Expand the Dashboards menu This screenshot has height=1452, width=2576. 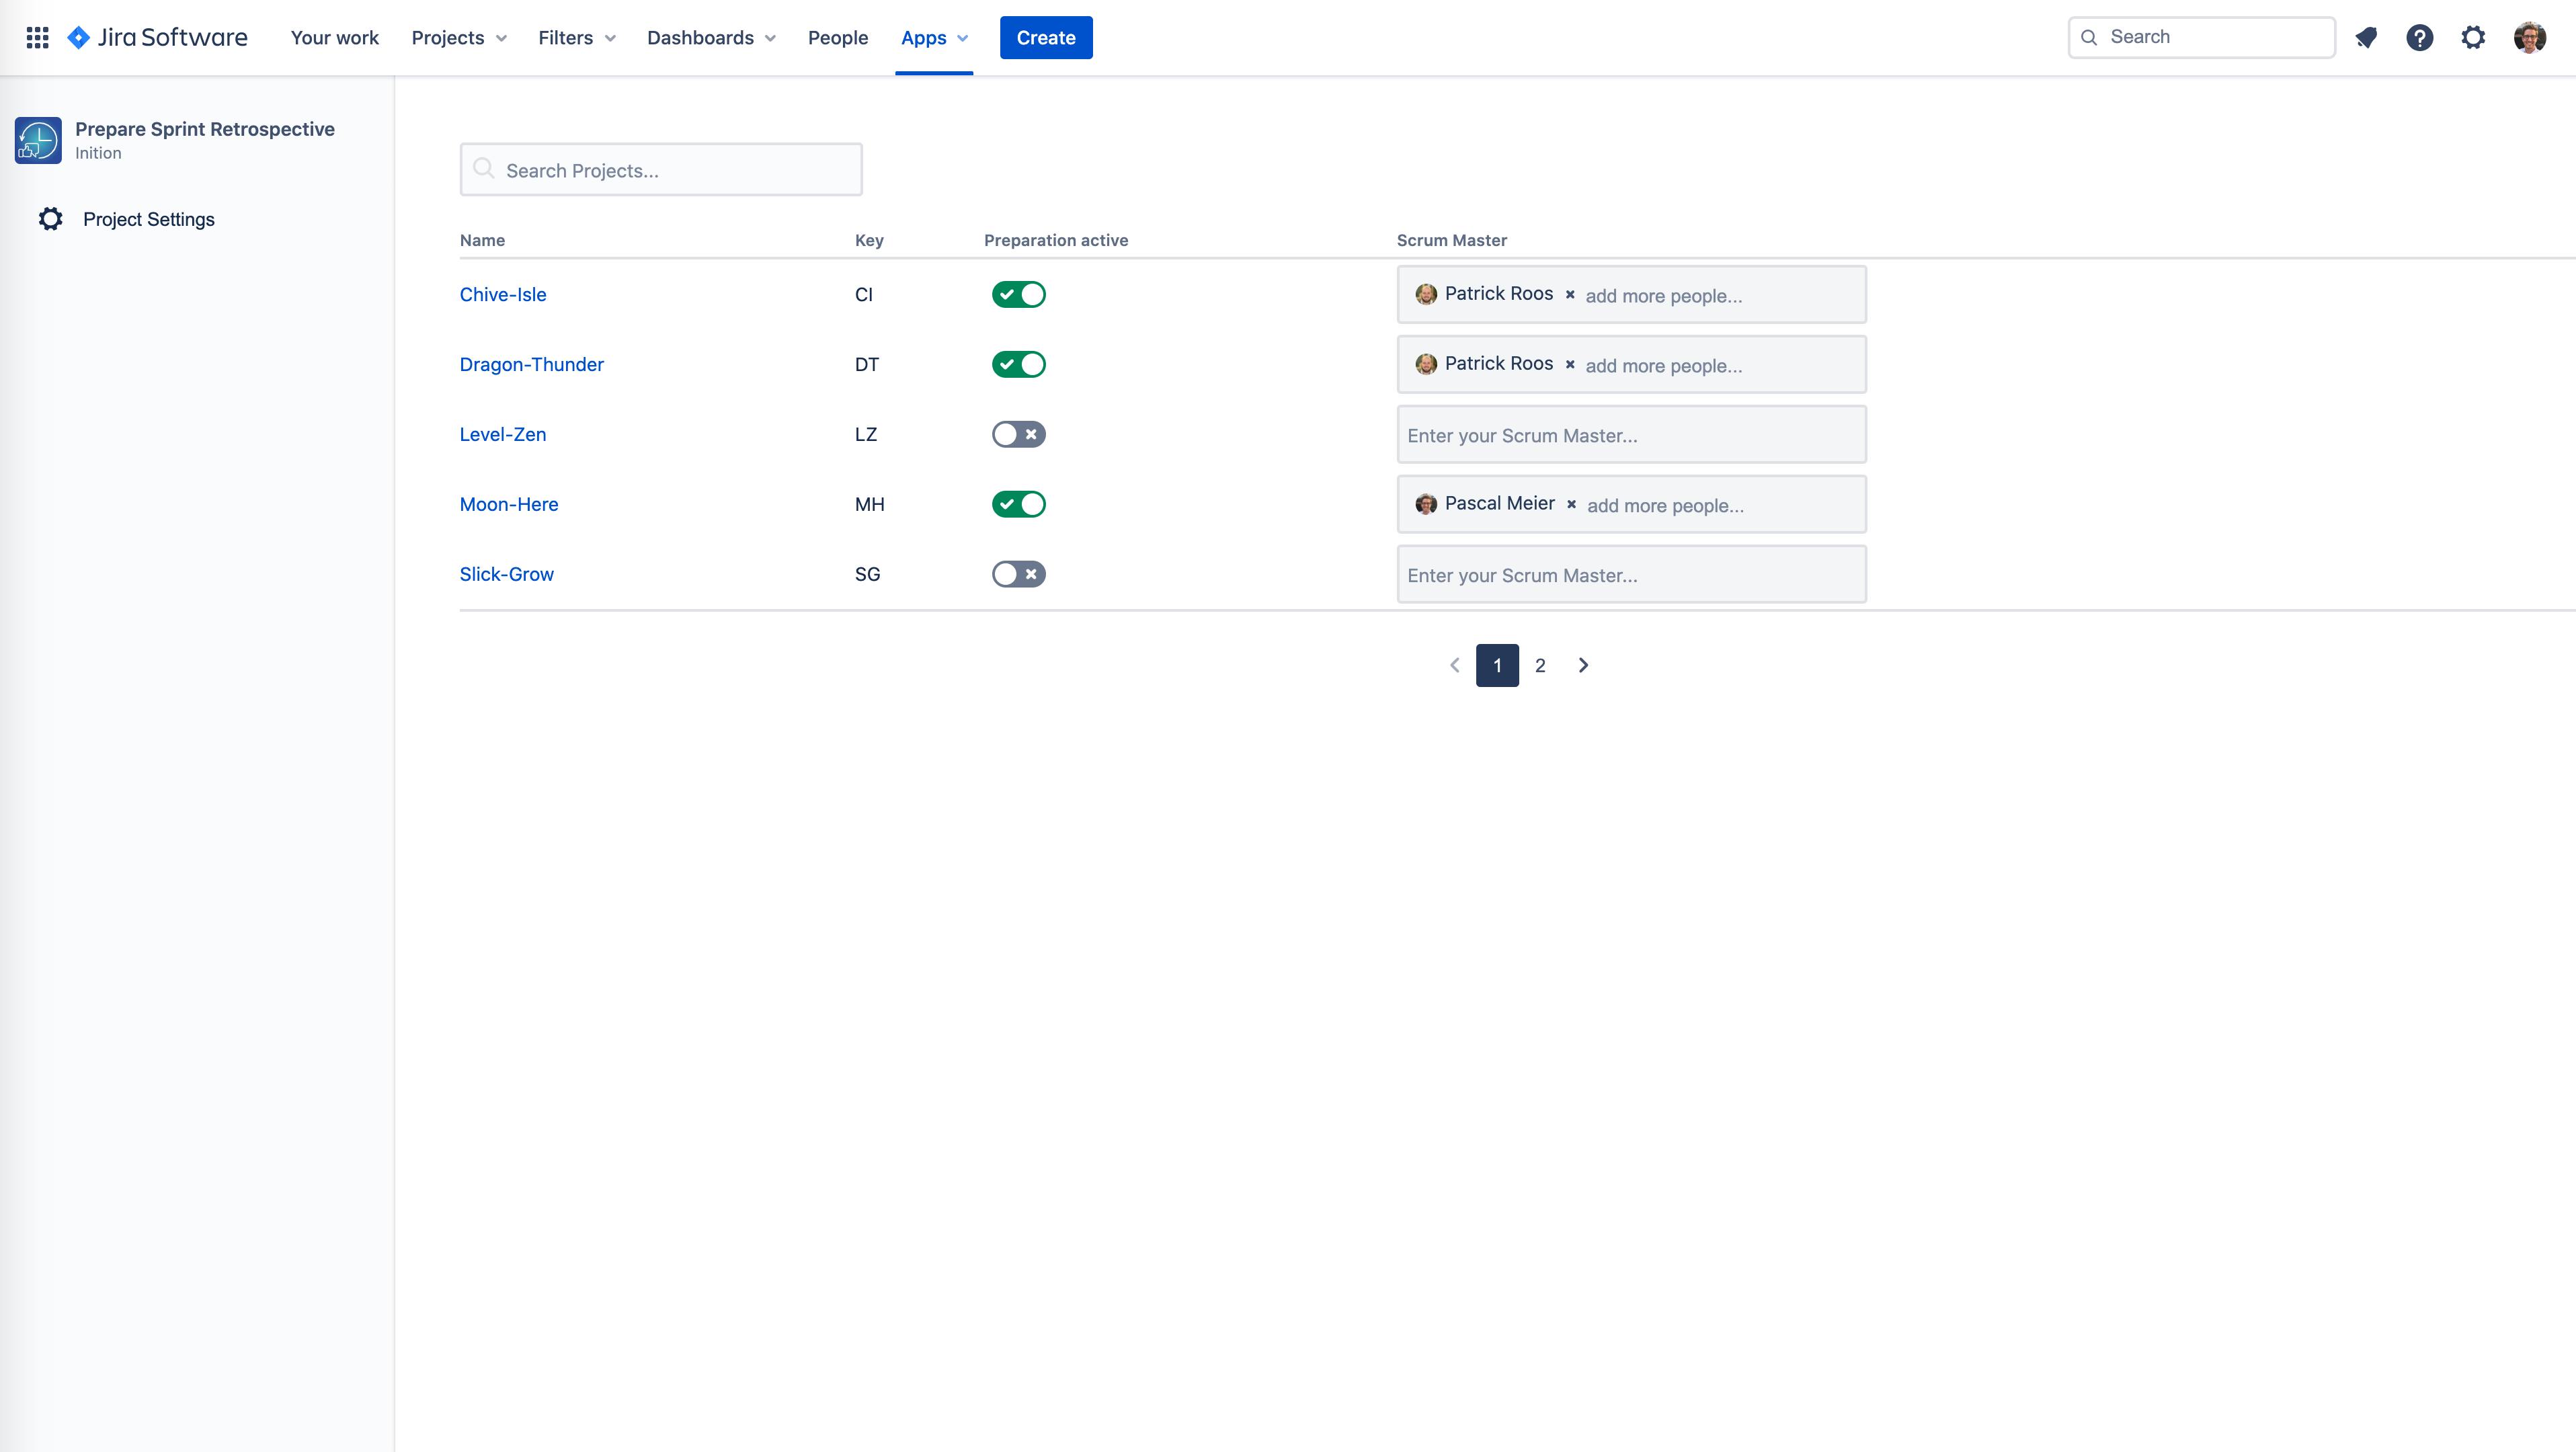[711, 37]
